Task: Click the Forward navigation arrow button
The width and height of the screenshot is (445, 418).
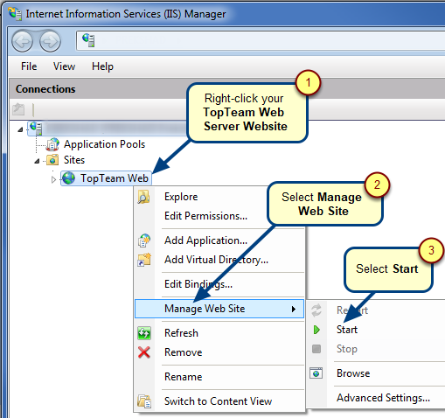Action: pos(50,42)
